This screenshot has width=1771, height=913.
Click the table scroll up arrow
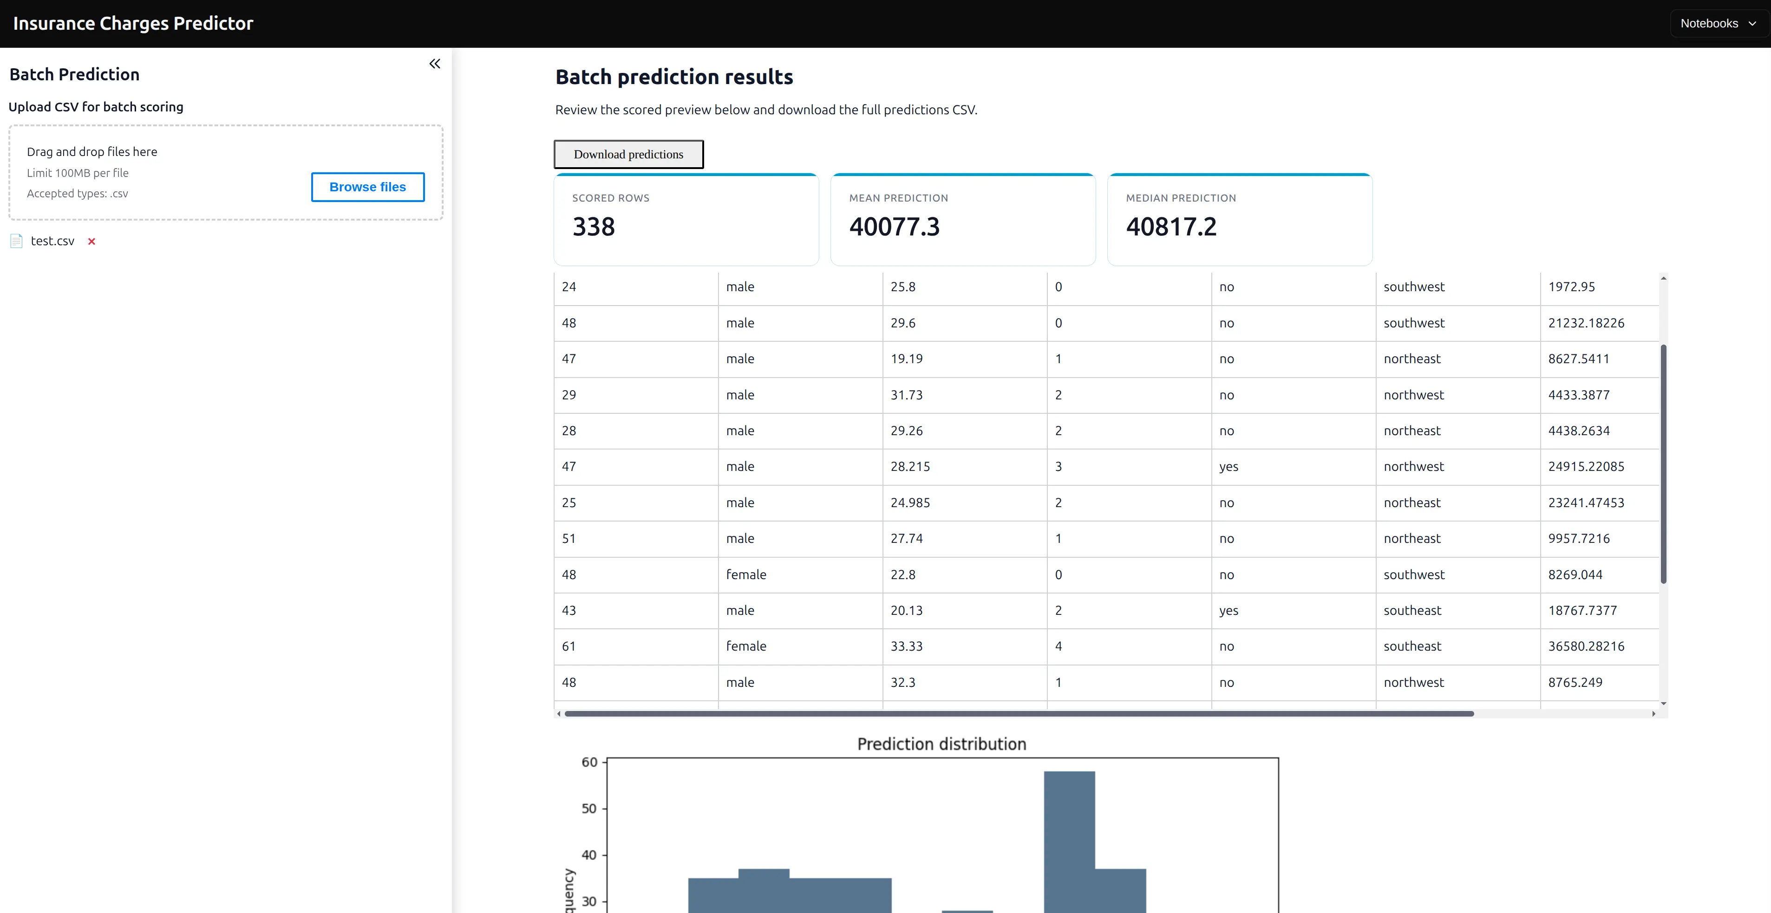click(1663, 279)
